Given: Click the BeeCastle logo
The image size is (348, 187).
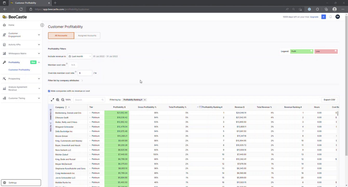Looking at the screenshot, I should tap(15, 17).
